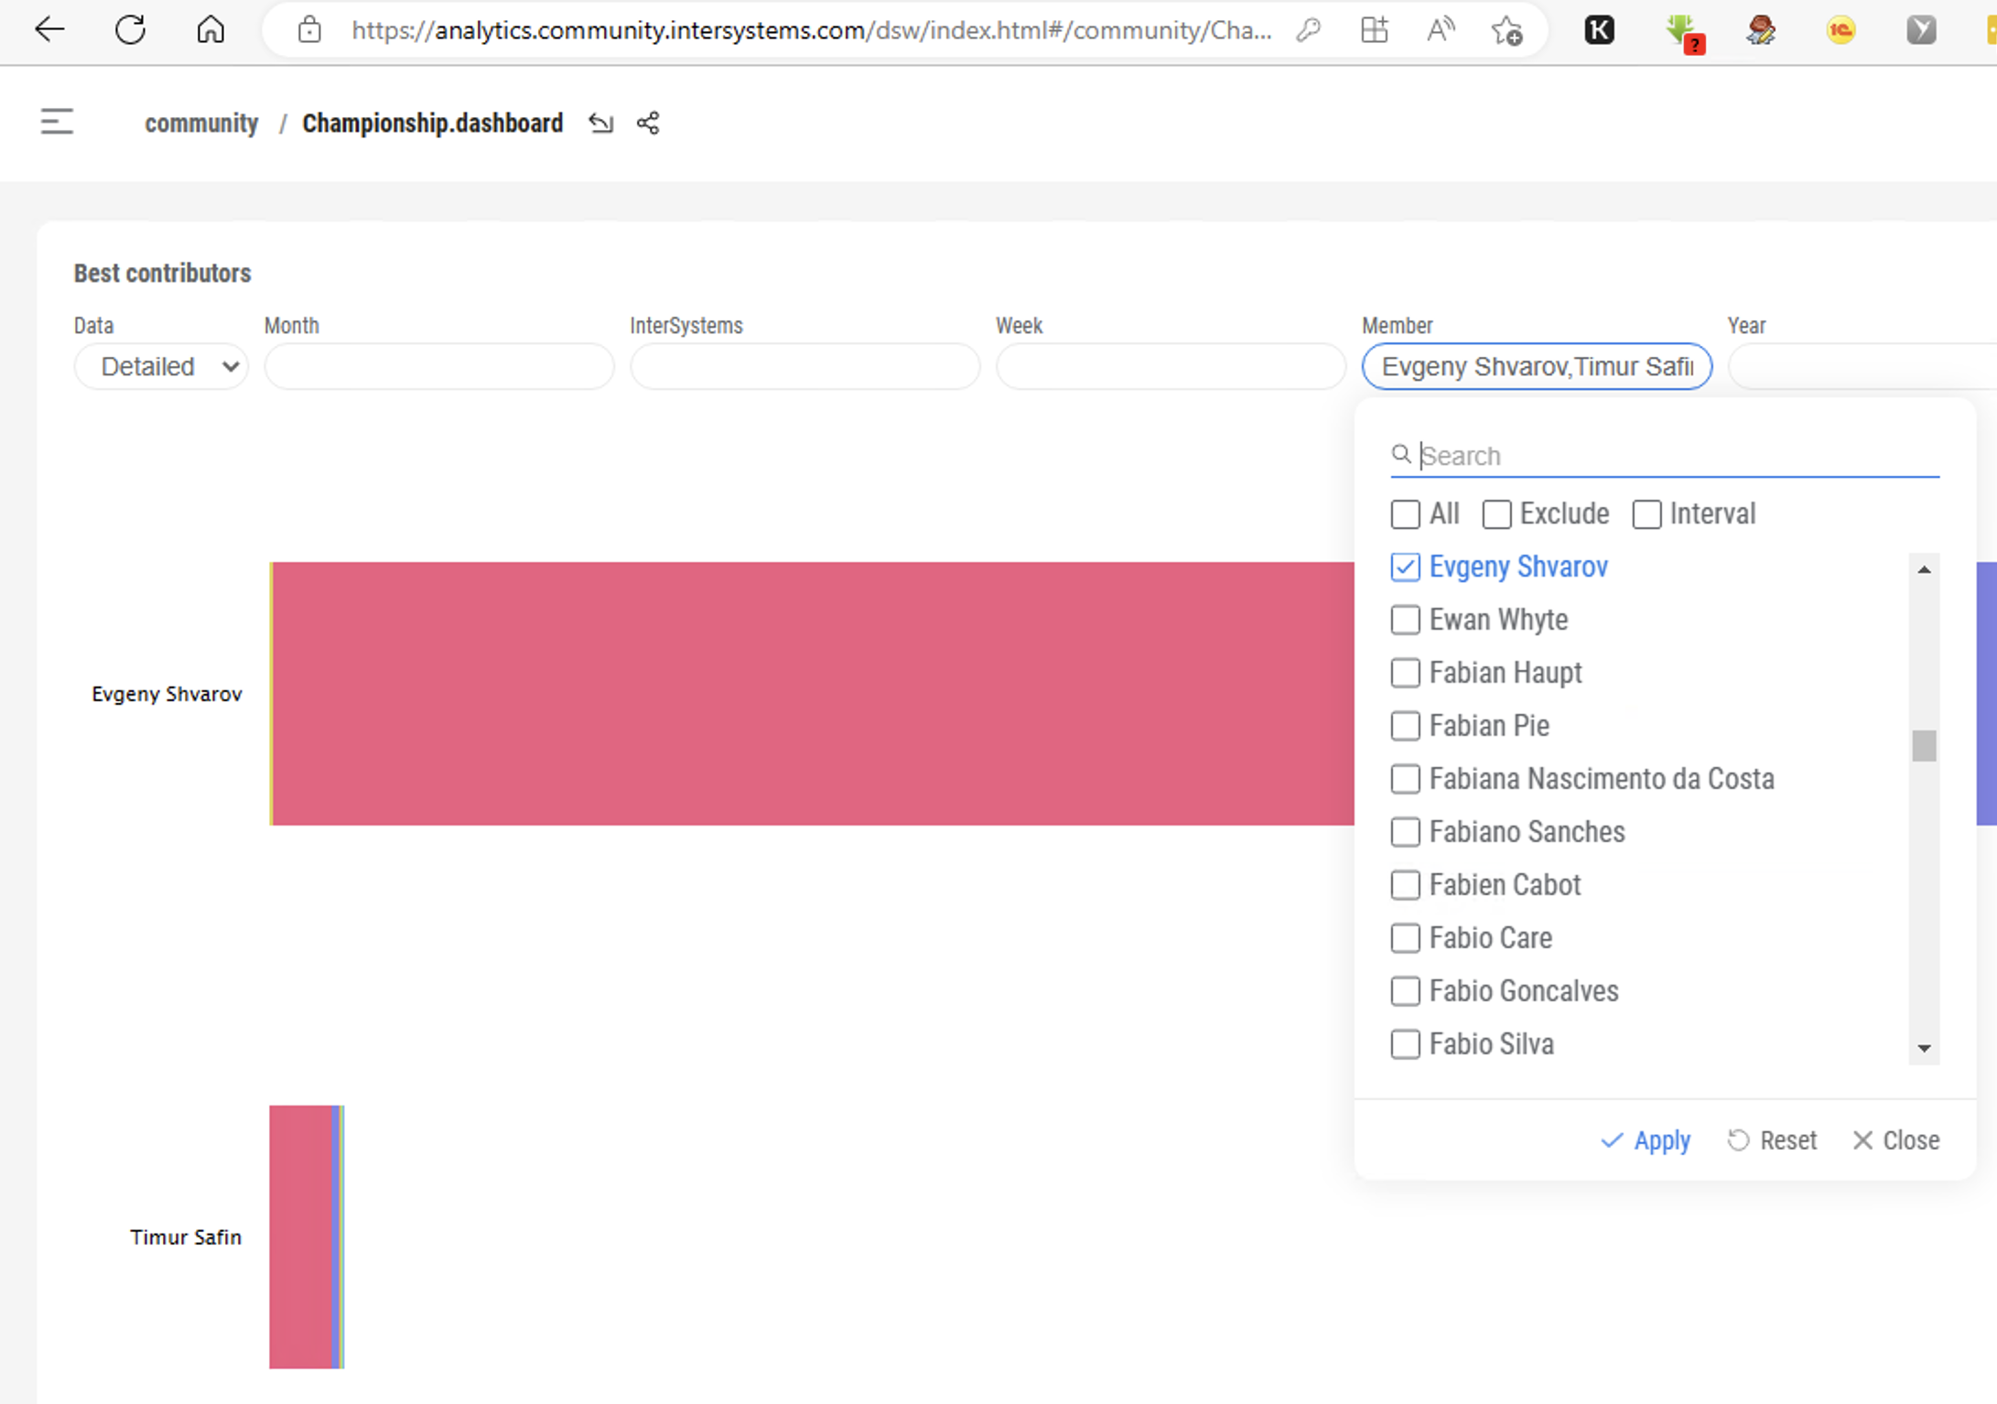Check the Exclude filter option
This screenshot has width=1997, height=1404.
pyautogui.click(x=1497, y=514)
